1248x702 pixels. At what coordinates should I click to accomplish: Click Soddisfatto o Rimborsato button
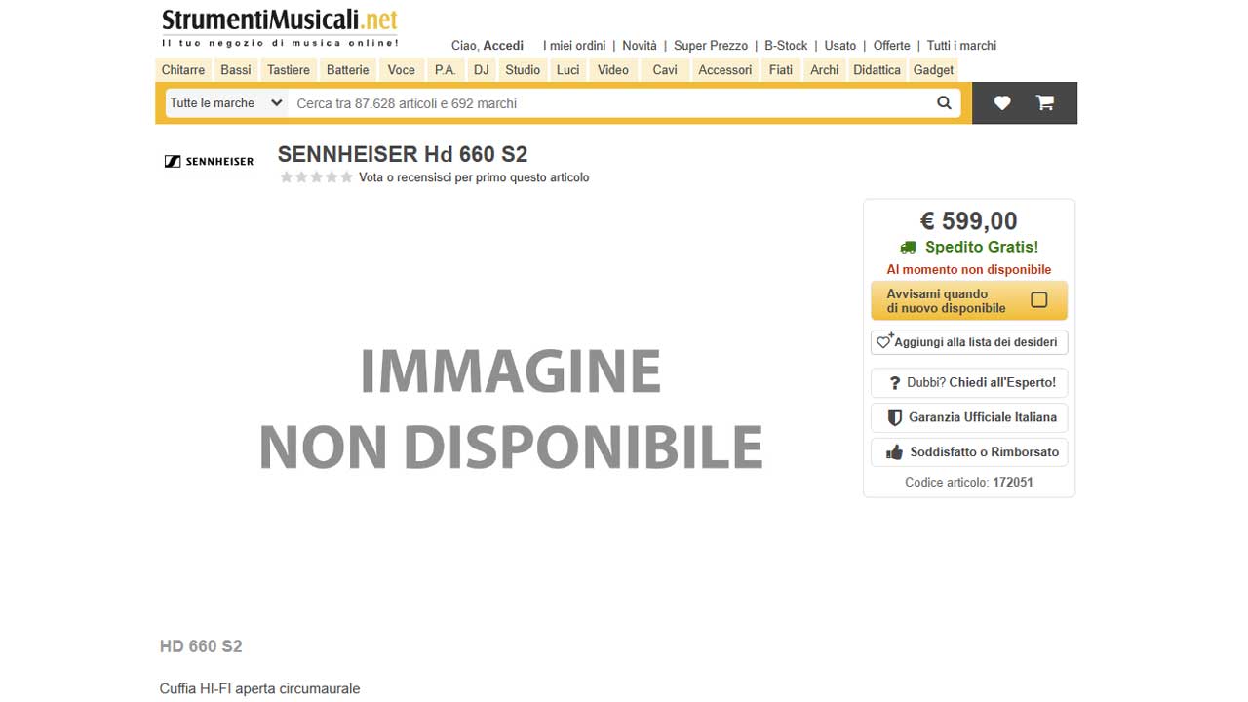pyautogui.click(x=969, y=452)
